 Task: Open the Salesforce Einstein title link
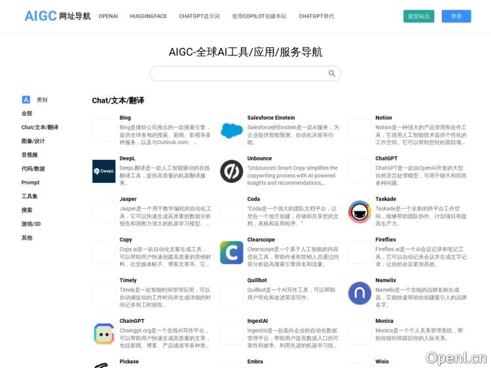(x=271, y=118)
